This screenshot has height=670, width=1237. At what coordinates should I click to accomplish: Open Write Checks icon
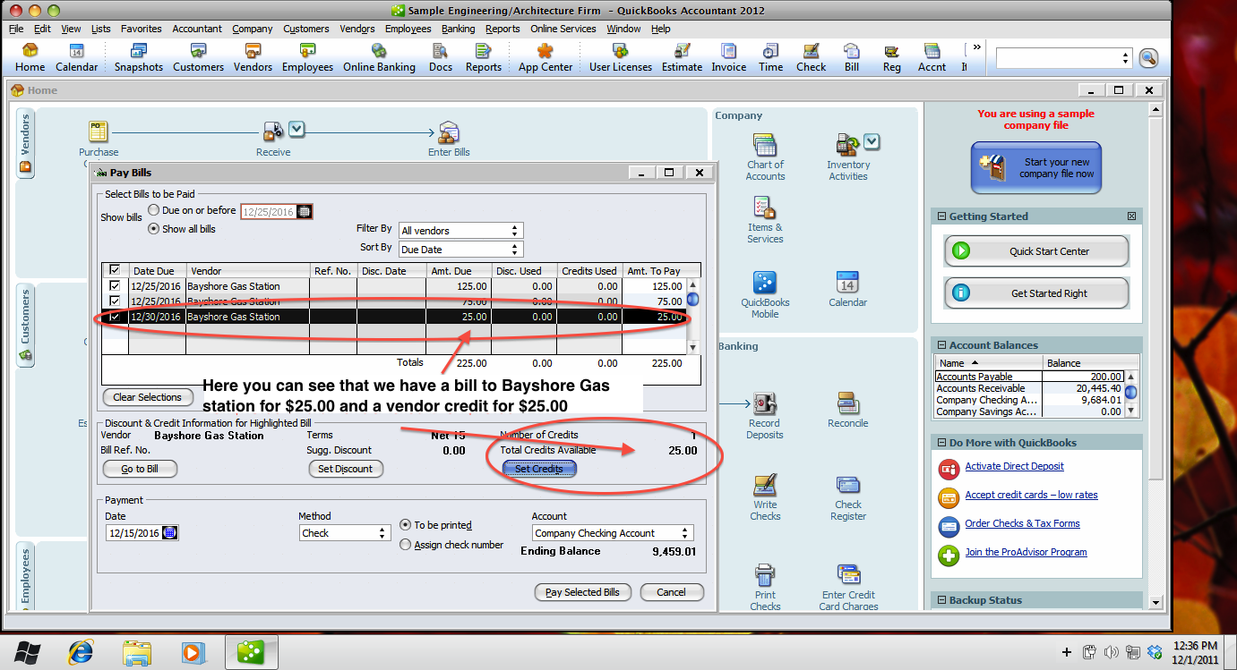(x=765, y=497)
